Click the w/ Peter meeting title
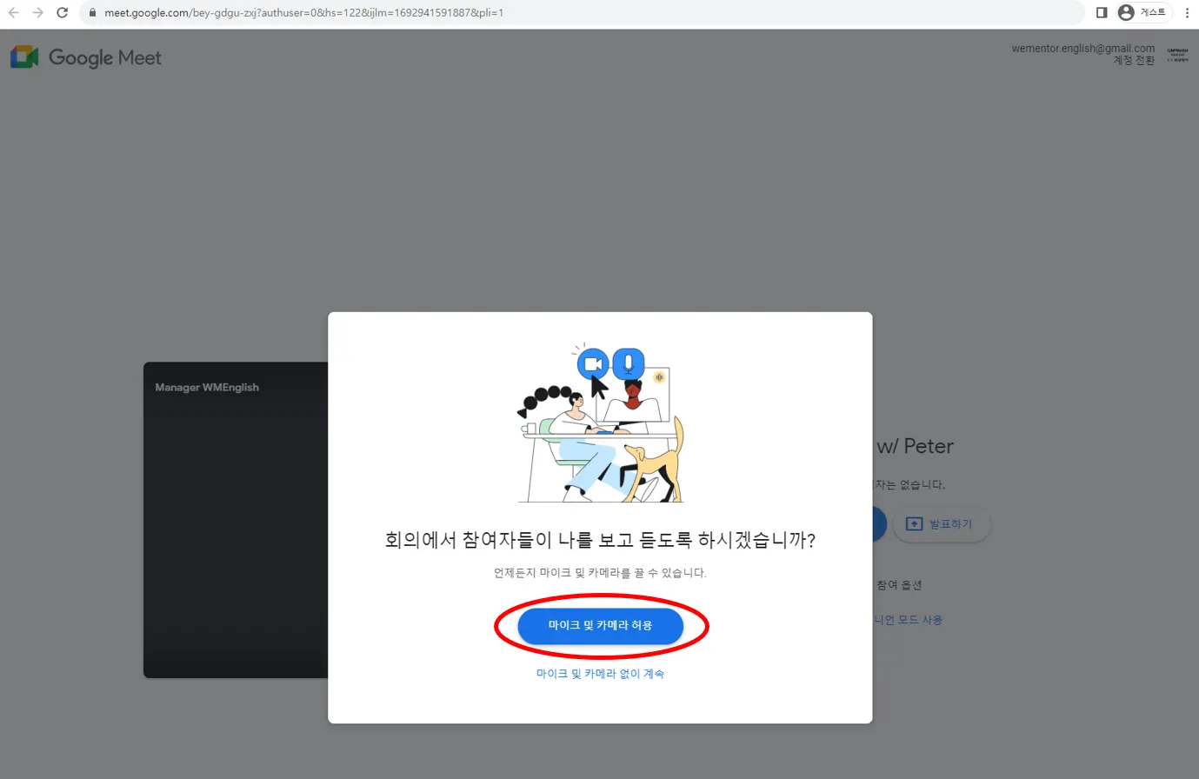1199x779 pixels. [915, 446]
